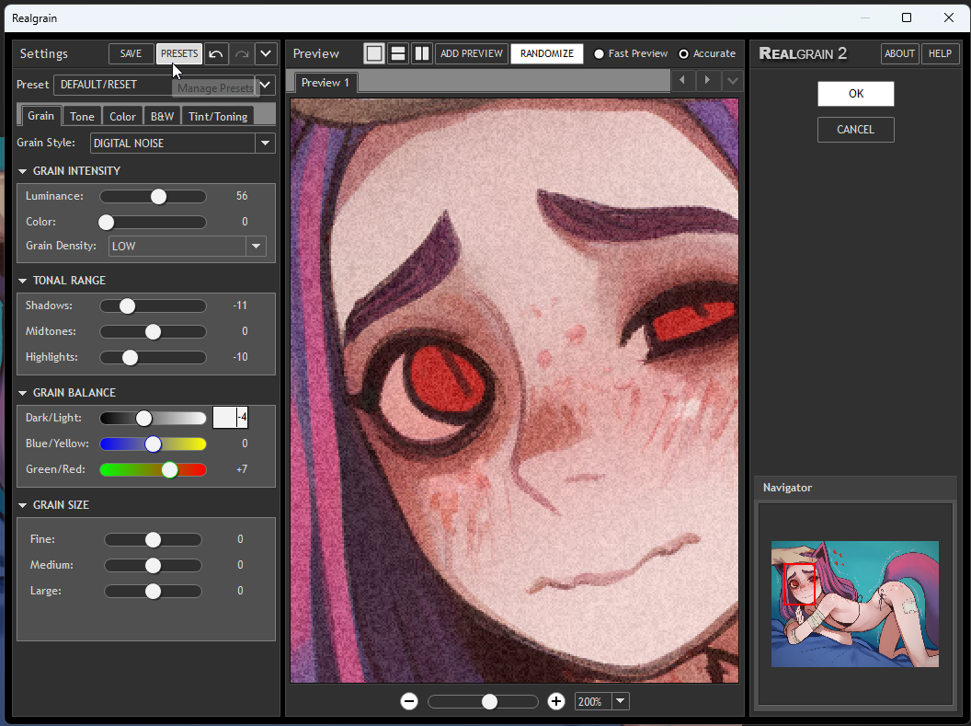Click the CANCEL button

[856, 130]
